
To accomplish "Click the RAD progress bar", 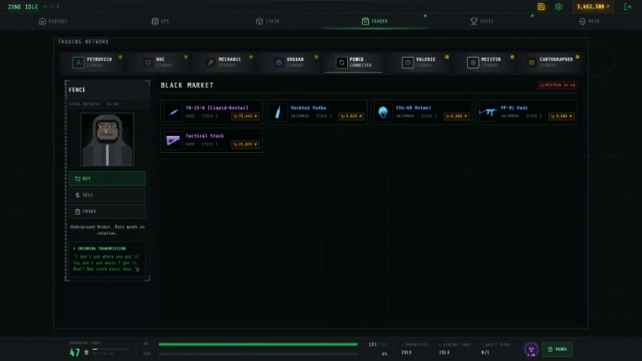I will (258, 353).
